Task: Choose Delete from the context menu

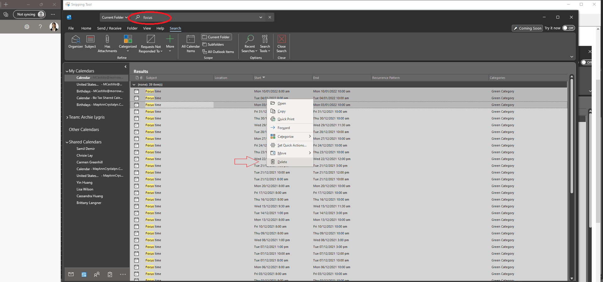Action: (x=290, y=162)
